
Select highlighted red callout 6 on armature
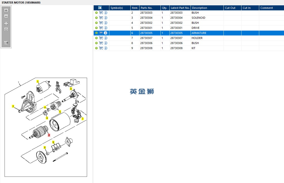coord(49,135)
